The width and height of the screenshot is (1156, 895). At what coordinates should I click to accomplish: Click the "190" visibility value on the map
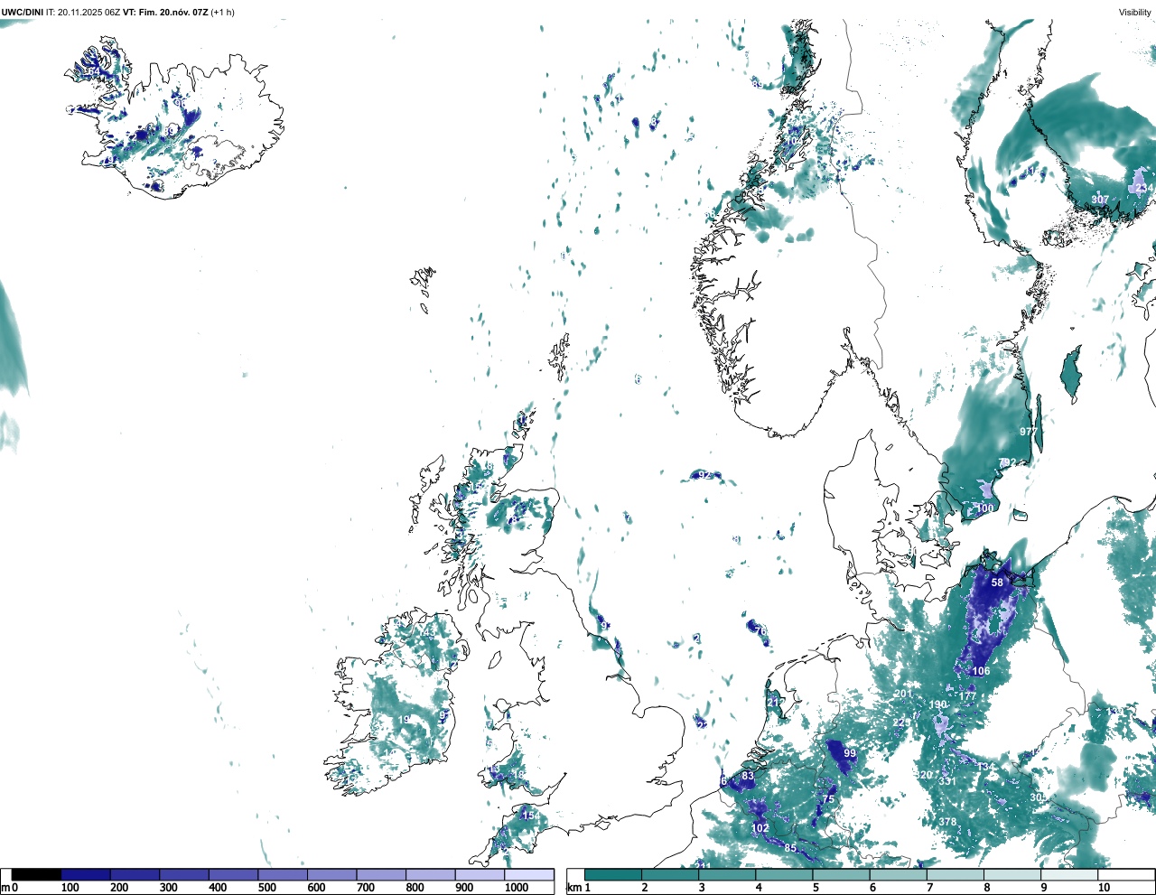(x=938, y=704)
